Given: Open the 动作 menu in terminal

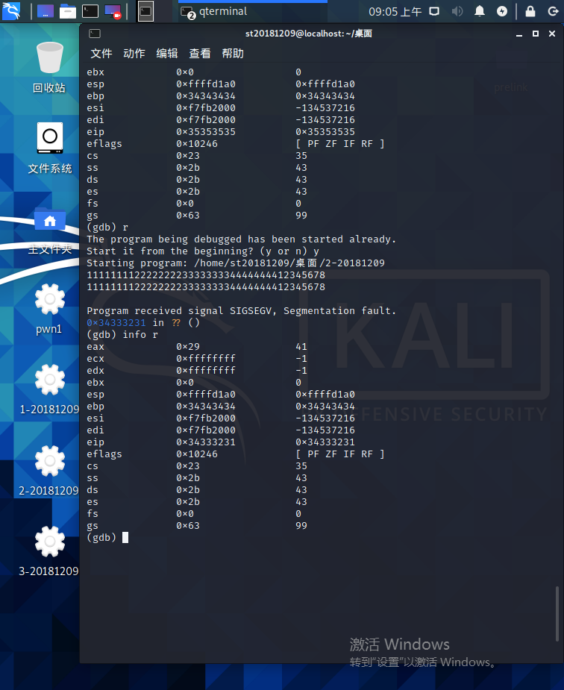Looking at the screenshot, I should point(134,53).
